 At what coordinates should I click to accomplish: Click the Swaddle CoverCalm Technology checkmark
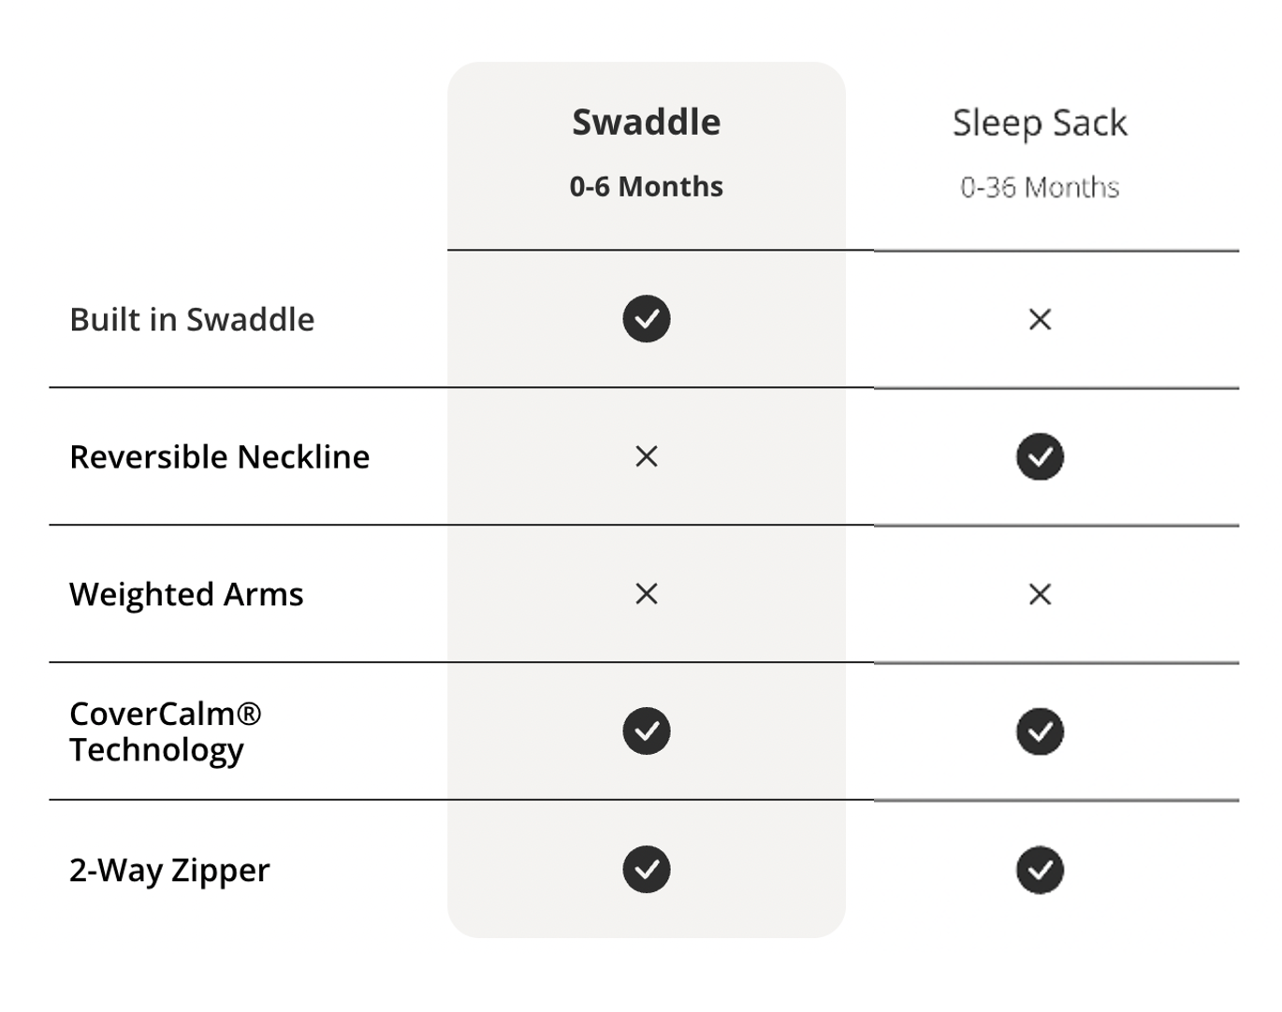pyautogui.click(x=647, y=730)
